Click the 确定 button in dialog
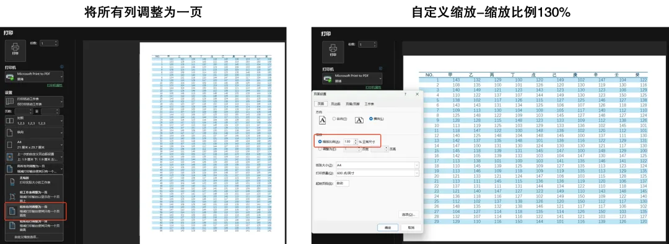Screen dimensions: 669x244 click(388, 228)
